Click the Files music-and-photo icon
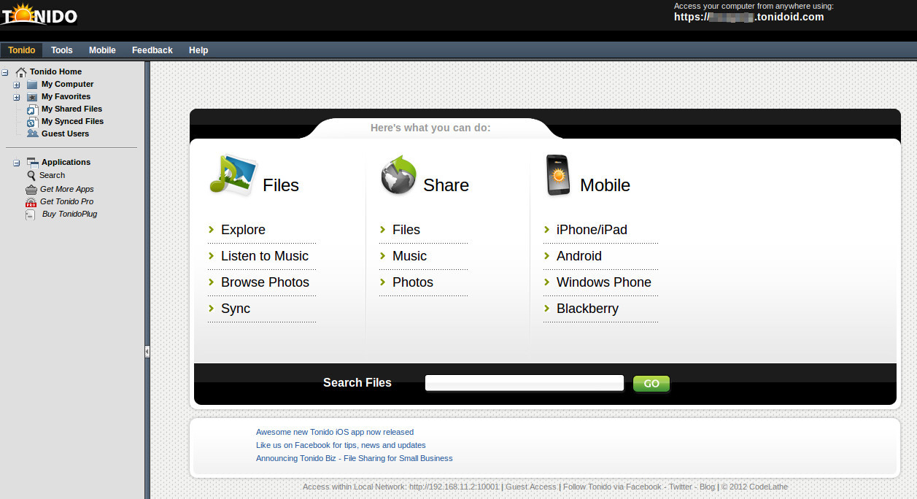The height and width of the screenshot is (499, 917). (233, 174)
